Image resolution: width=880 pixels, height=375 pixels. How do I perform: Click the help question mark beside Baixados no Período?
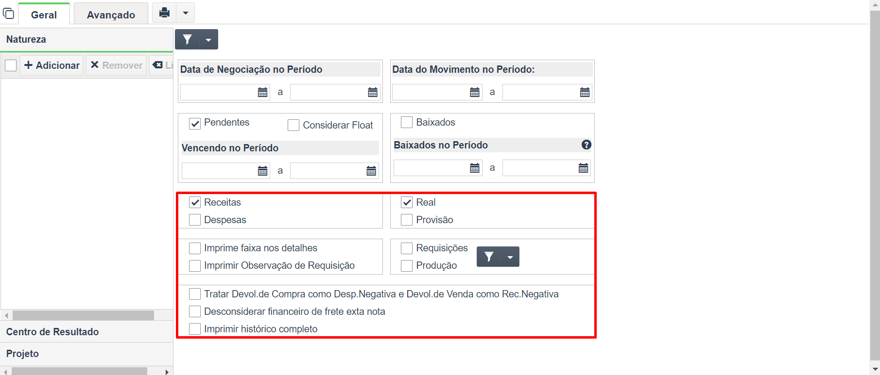pyautogui.click(x=587, y=145)
